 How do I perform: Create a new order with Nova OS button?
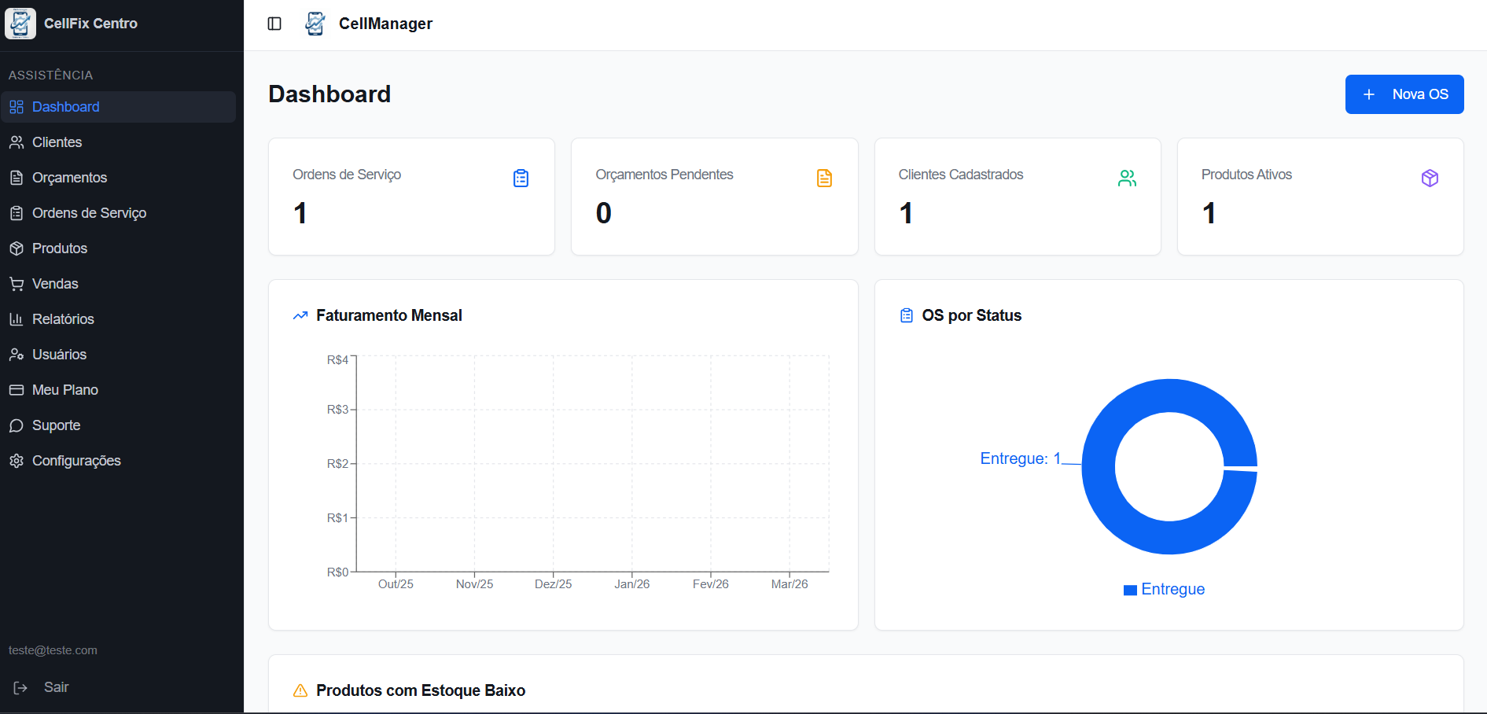pyautogui.click(x=1404, y=94)
